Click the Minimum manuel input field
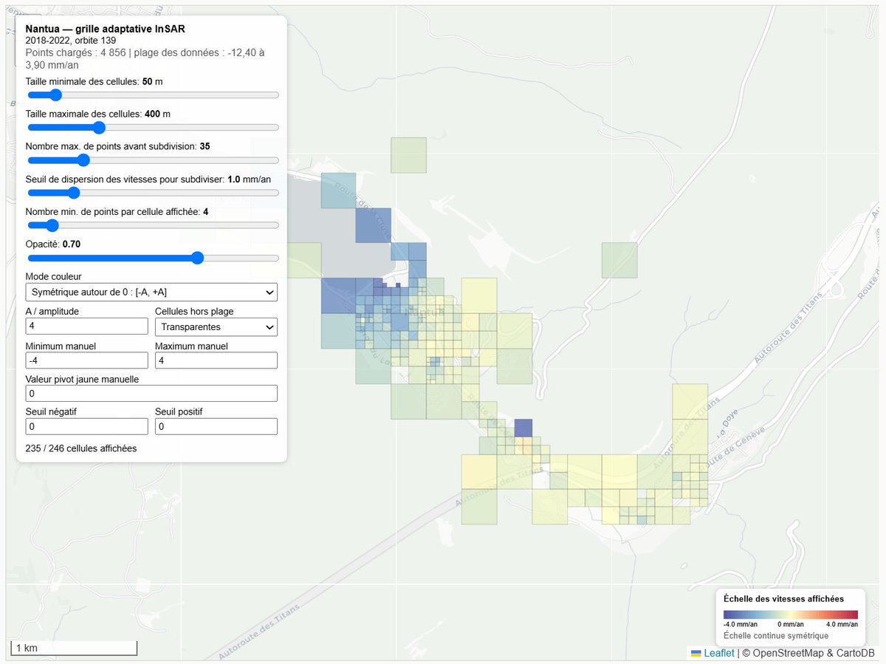Screen dimensions: 886x664 (86, 360)
